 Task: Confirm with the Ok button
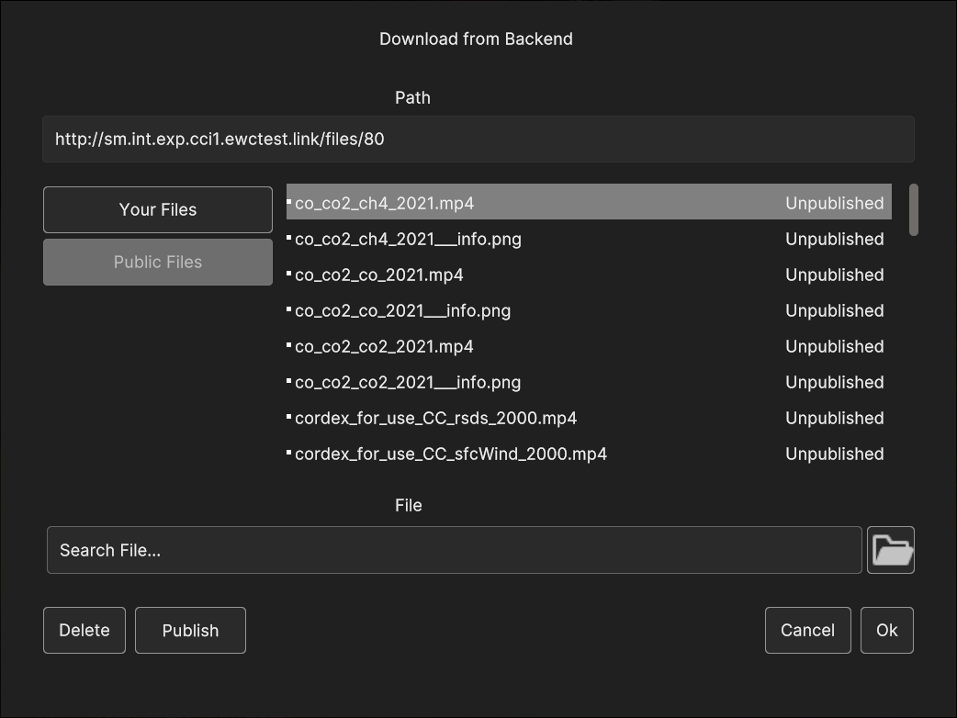coord(887,630)
